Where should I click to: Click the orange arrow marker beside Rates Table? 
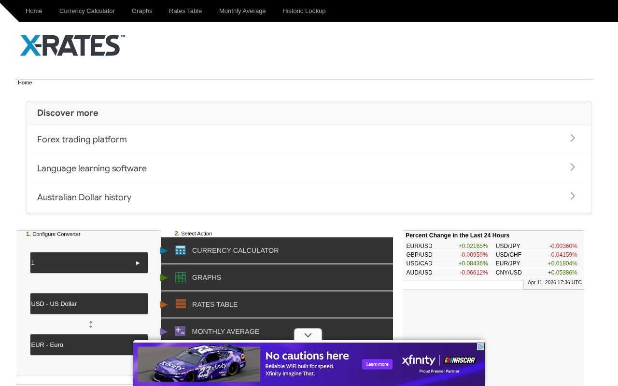[164, 304]
